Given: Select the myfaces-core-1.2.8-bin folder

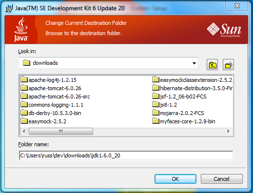Looking at the screenshot, I should 184,121.
